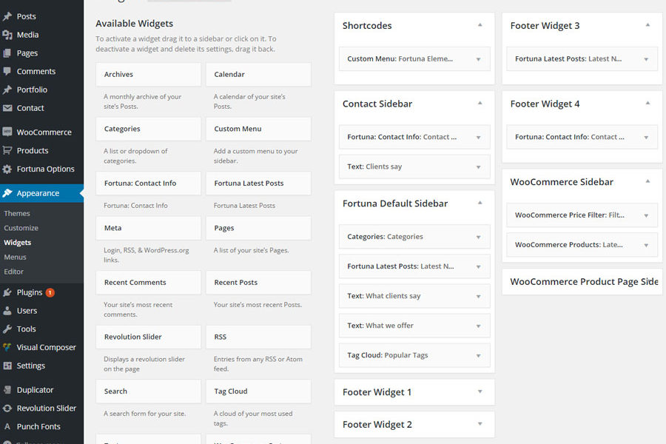Go to Themes submenu item
666x444 pixels.
tap(17, 213)
